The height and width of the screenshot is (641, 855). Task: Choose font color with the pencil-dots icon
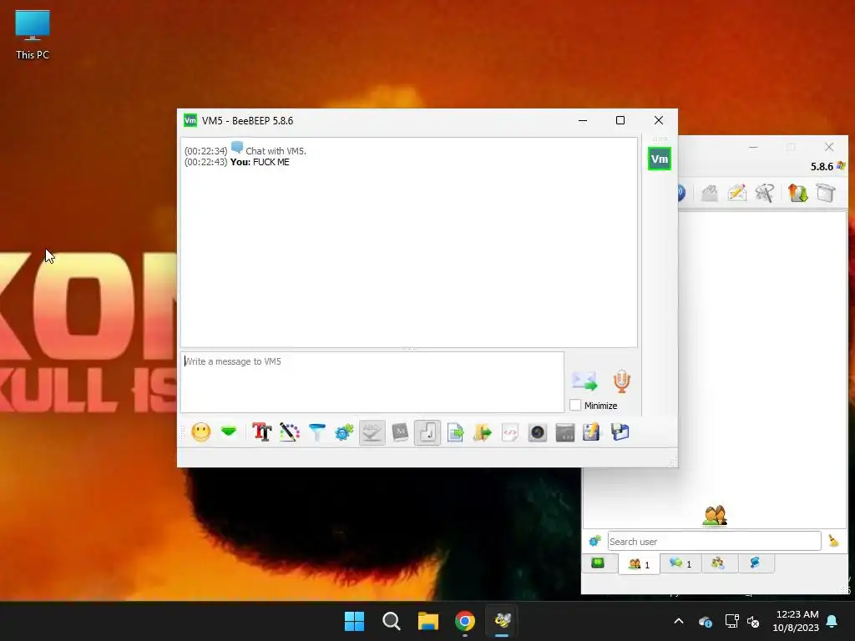[290, 432]
